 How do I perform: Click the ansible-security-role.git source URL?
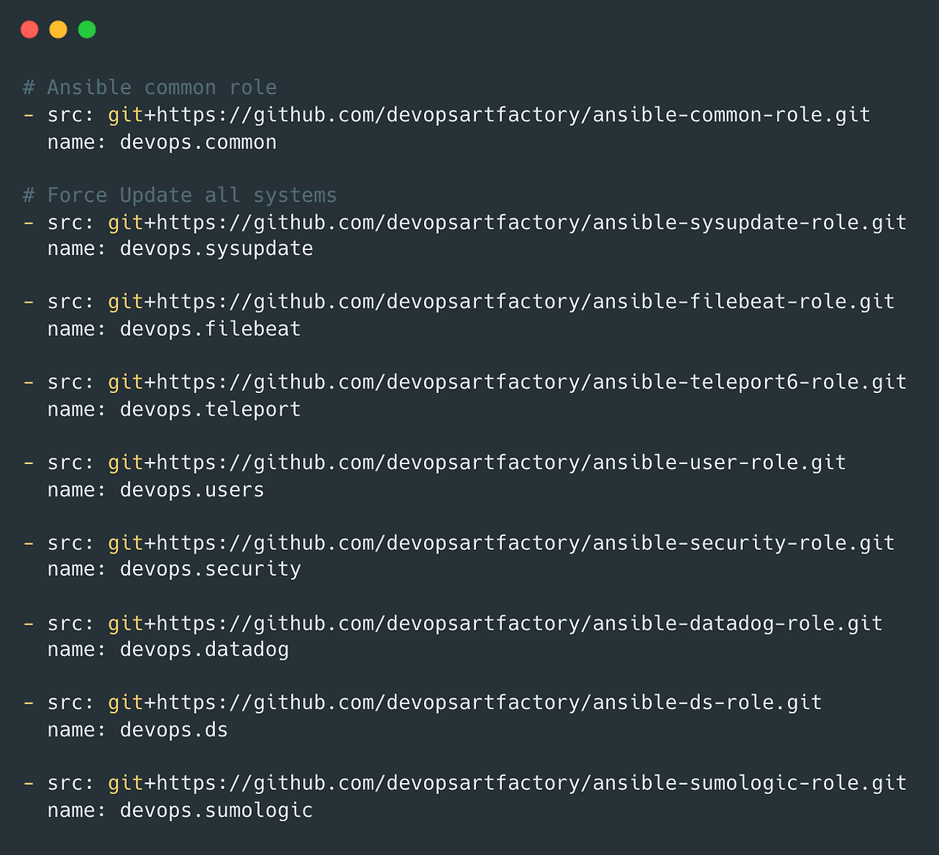pos(501,543)
